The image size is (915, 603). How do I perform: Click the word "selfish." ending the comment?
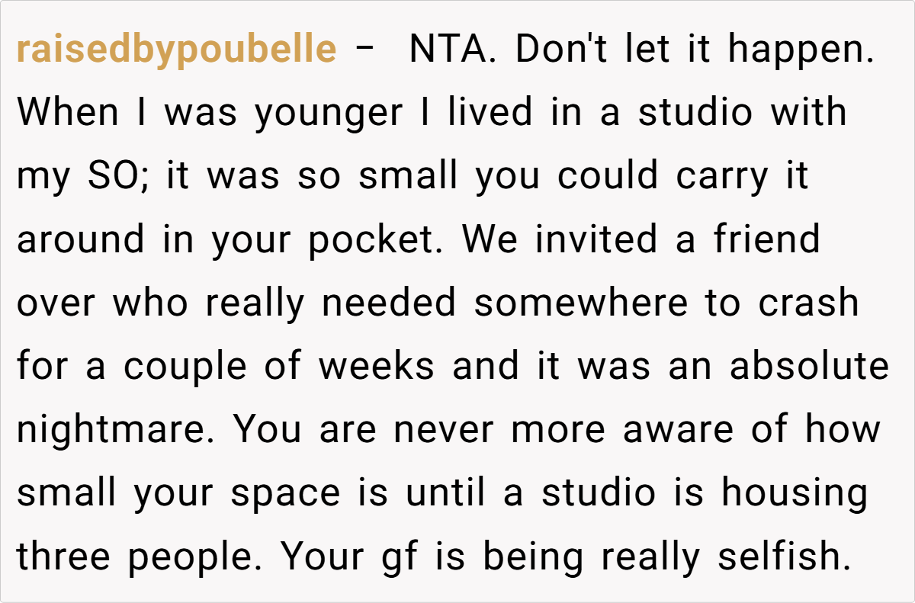tap(783, 557)
